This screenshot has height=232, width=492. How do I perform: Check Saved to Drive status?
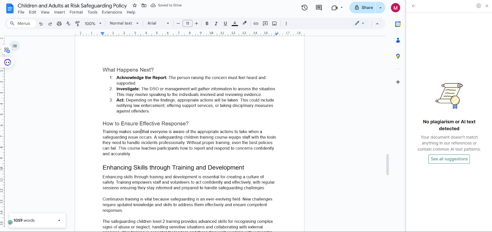166,5
